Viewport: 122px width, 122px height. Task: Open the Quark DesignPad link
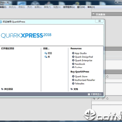[82, 57]
